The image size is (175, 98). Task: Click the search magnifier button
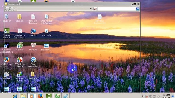[138, 9]
